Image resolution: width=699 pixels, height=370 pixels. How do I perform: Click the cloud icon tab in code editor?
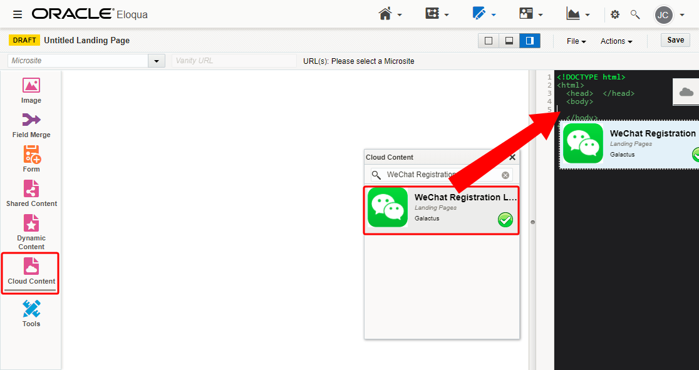pyautogui.click(x=686, y=92)
